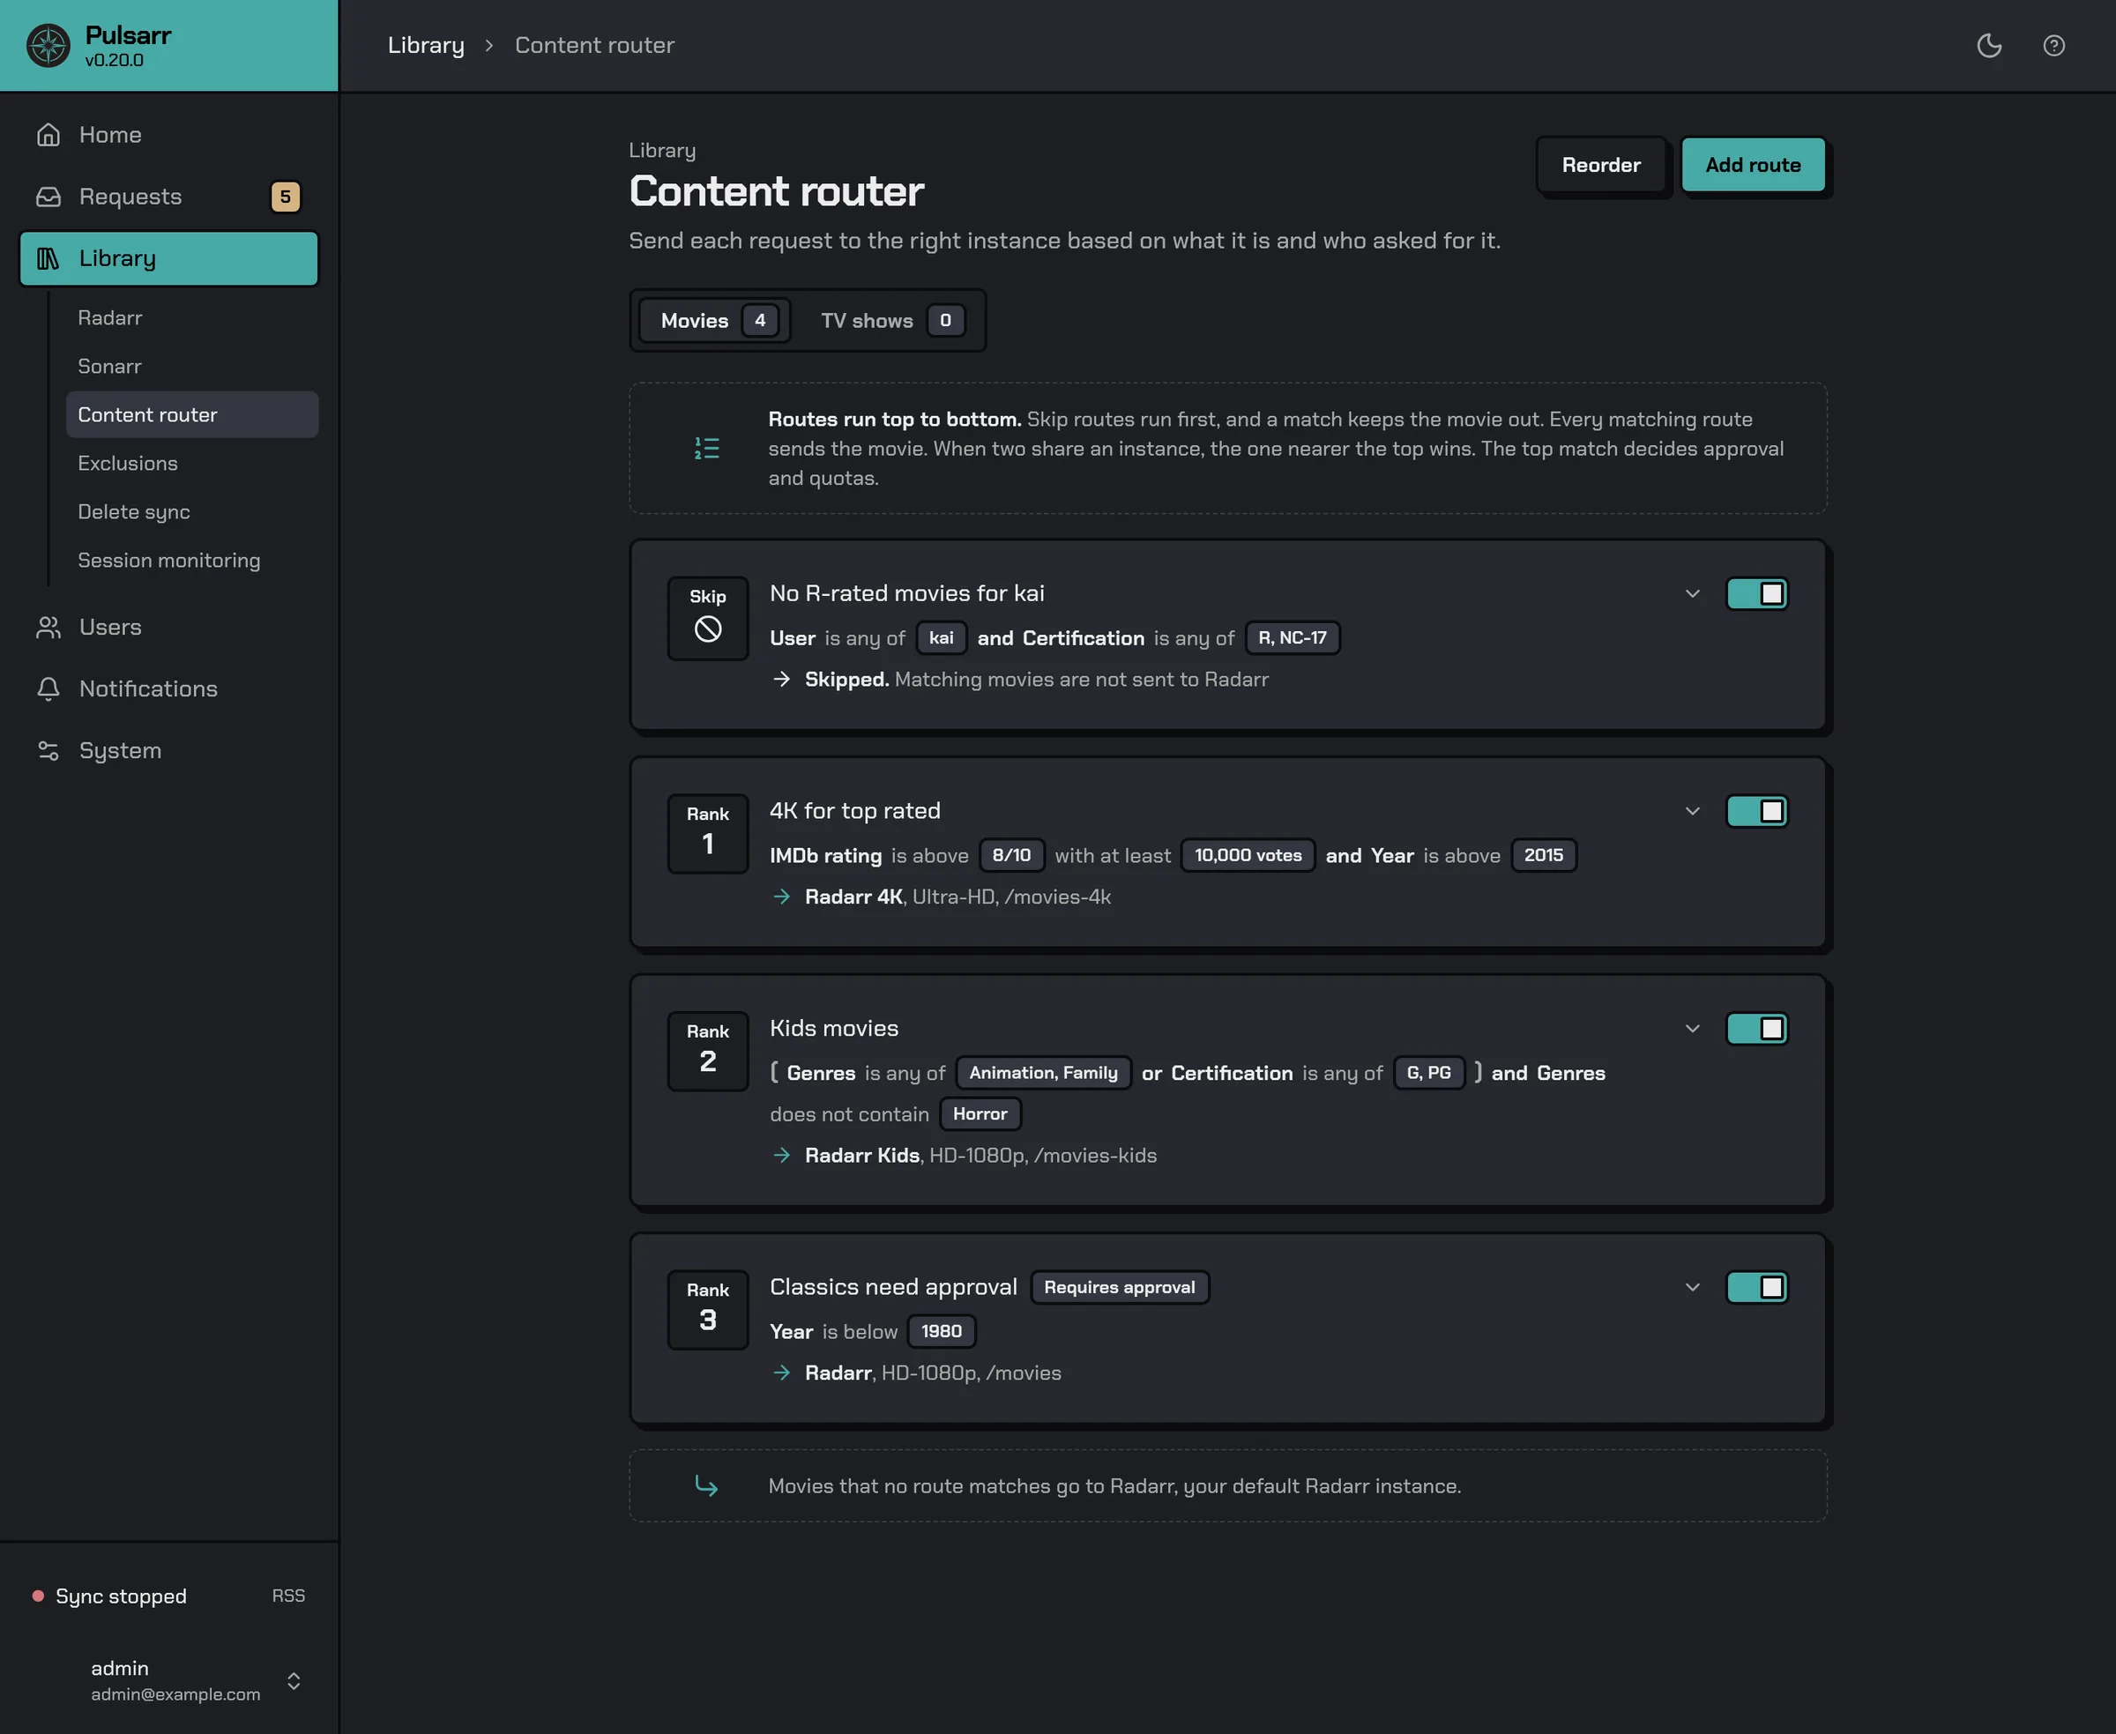This screenshot has height=1734, width=2116.
Task: Click the default route arrow icon
Action: pos(706,1486)
